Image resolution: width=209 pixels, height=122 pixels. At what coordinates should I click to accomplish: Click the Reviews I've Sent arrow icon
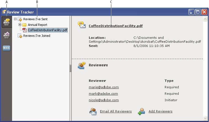click(x=20, y=19)
